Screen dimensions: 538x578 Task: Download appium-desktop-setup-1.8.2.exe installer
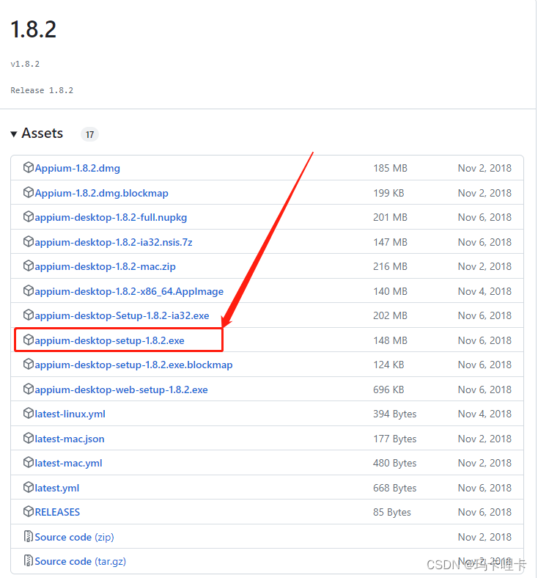[109, 340]
